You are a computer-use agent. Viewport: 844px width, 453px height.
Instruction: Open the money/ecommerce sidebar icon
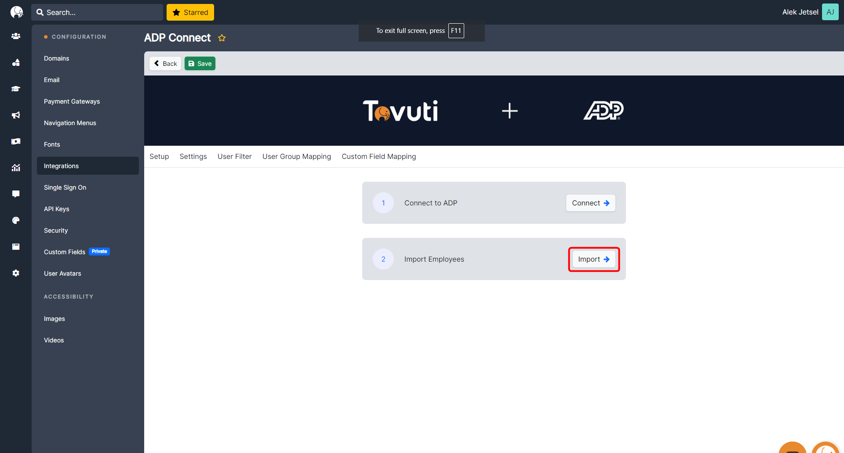pyautogui.click(x=16, y=141)
